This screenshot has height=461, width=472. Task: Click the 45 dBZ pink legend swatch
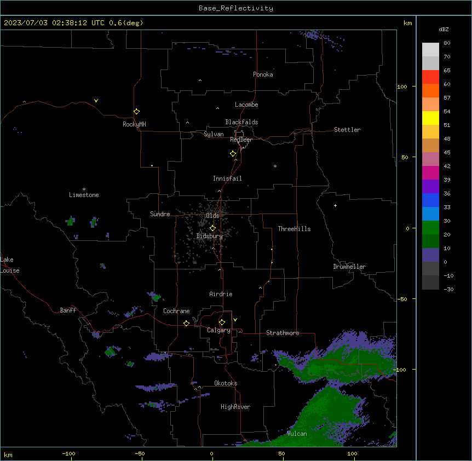point(430,159)
